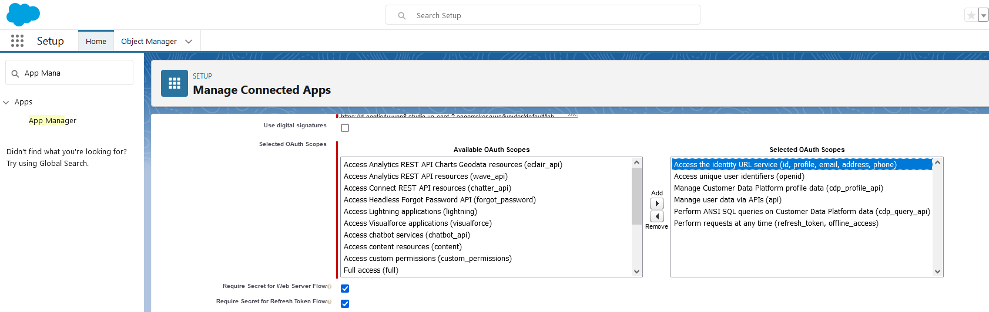Open the App Launcher grid icon

pyautogui.click(x=18, y=41)
